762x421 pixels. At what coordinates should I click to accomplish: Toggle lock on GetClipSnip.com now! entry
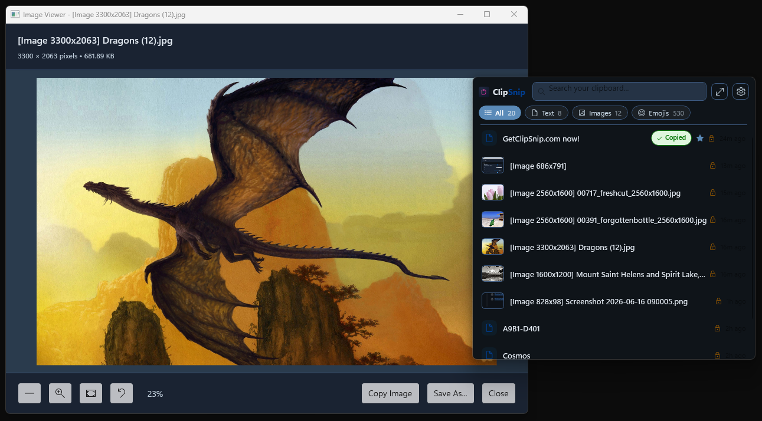711,139
